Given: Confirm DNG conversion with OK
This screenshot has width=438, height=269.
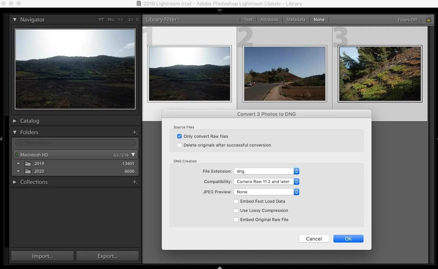Looking at the screenshot, I should tap(348, 239).
